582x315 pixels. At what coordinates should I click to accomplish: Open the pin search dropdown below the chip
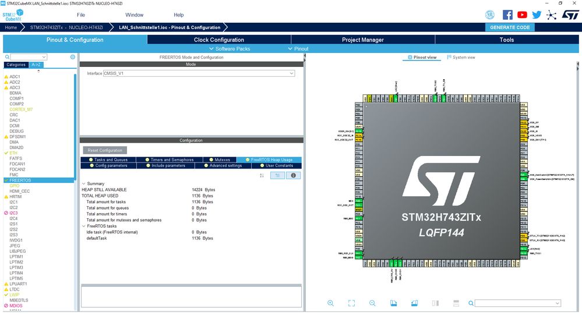[x=517, y=303]
